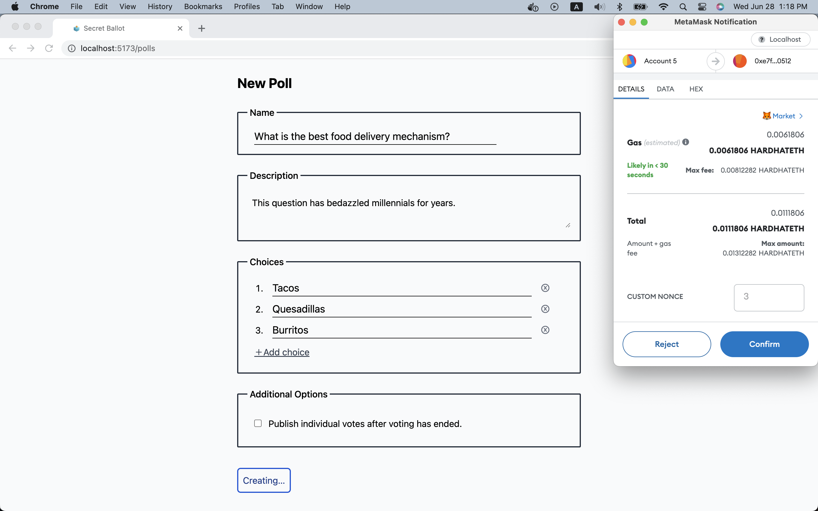
Task: Reject the MetaMask transaction
Action: [x=666, y=344]
